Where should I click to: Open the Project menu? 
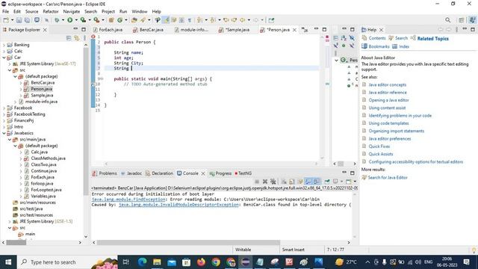pyautogui.click(x=108, y=11)
